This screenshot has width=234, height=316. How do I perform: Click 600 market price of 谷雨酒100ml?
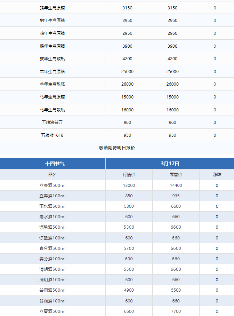pos(129,301)
